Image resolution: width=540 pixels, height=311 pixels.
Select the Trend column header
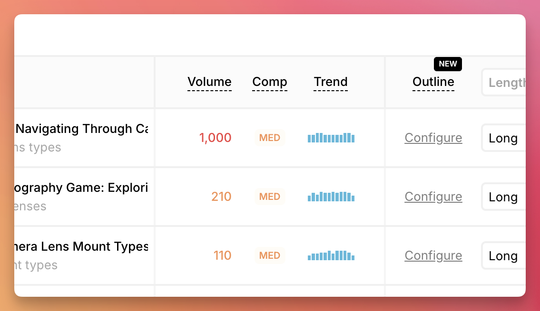pyautogui.click(x=331, y=82)
